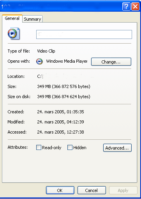Click inside the file name text box
This screenshot has width=141, height=199.
[84, 34]
